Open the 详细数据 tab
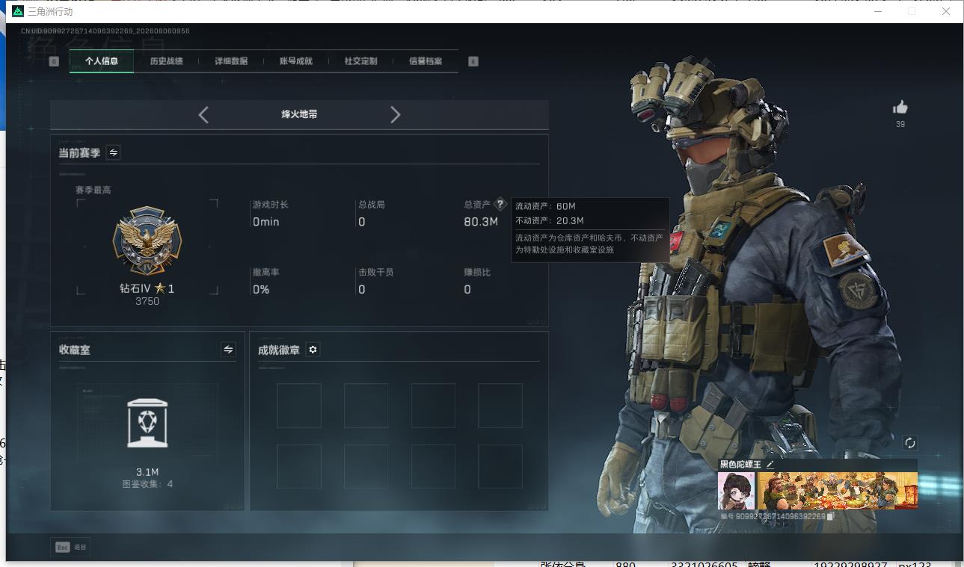964x567 pixels. pyautogui.click(x=231, y=61)
